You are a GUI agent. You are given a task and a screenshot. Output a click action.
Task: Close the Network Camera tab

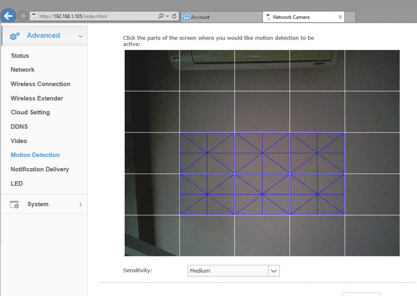(x=340, y=17)
